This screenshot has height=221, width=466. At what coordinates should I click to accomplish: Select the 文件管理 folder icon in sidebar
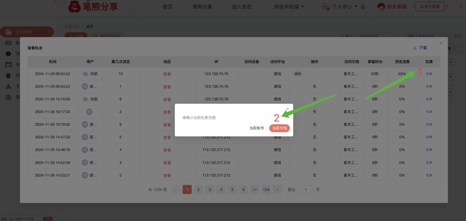(x=9, y=32)
